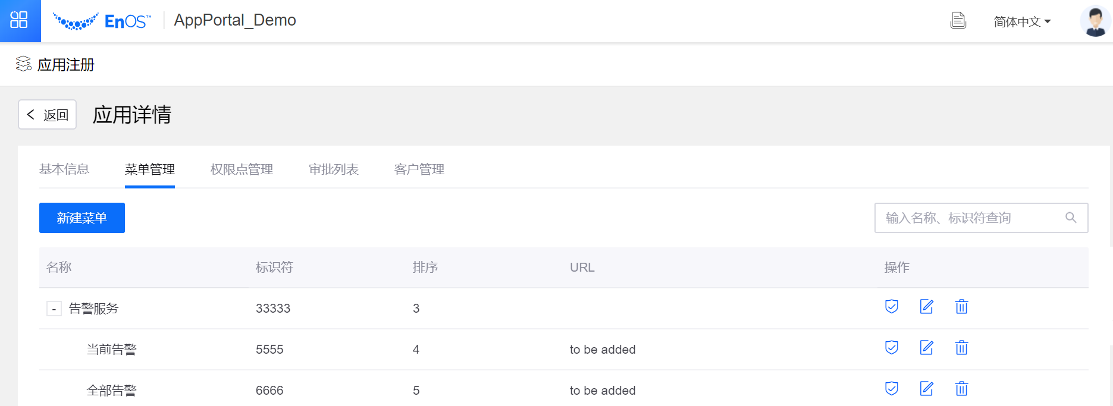Select the 菜单管理 tab
This screenshot has height=406, width=1113.
(x=150, y=169)
